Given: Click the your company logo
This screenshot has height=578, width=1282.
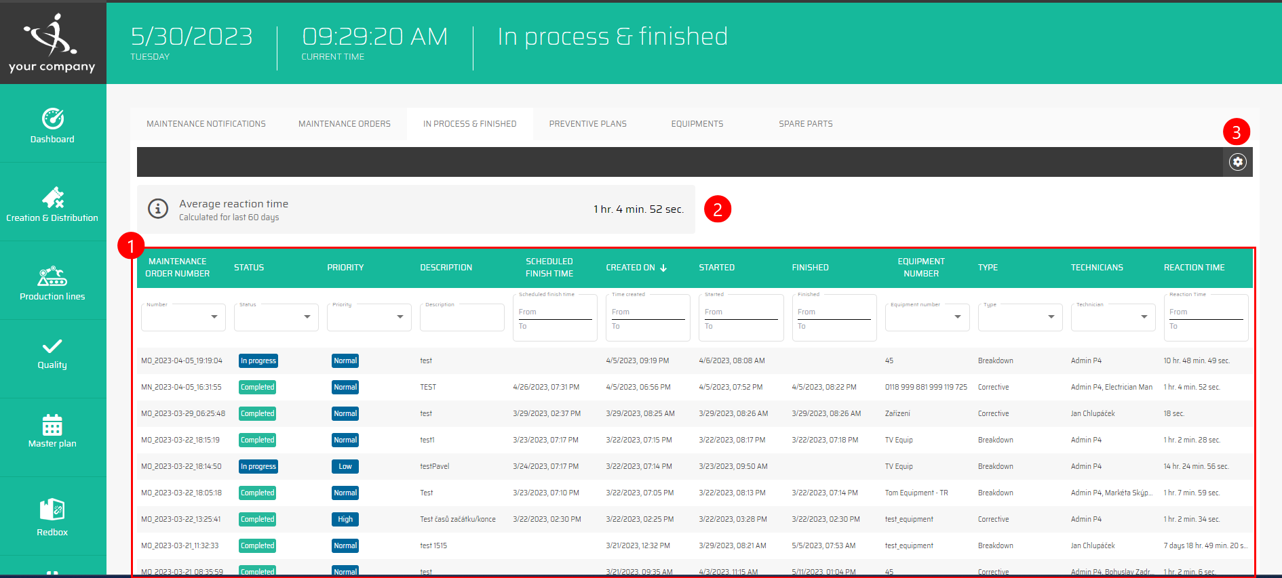Looking at the screenshot, I should pos(52,42).
